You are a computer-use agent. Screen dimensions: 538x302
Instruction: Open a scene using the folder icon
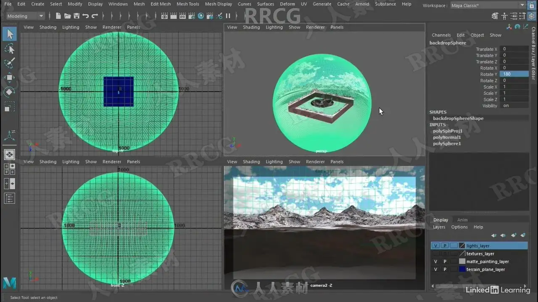tap(67, 16)
